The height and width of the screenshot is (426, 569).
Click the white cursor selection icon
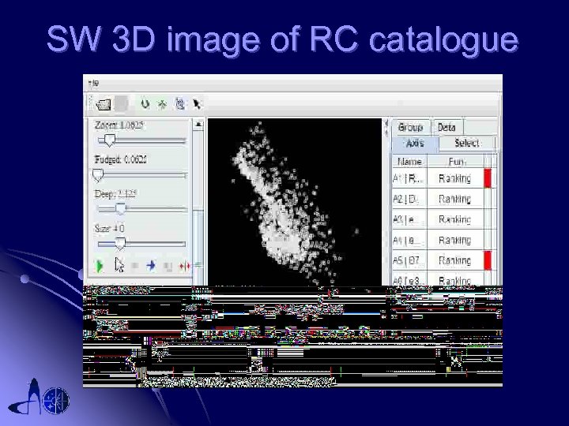pyautogui.click(x=119, y=265)
